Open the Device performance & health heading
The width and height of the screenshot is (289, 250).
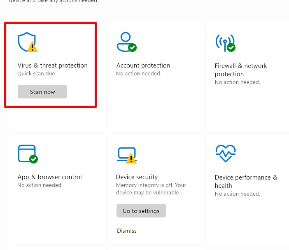(x=246, y=182)
